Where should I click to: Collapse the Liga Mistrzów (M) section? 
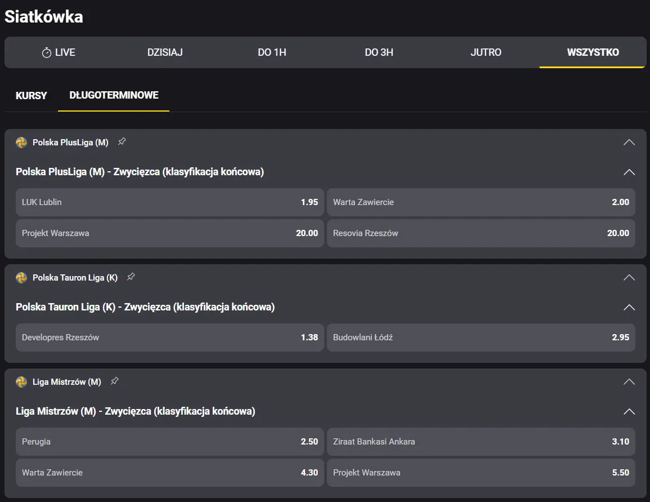point(629,382)
